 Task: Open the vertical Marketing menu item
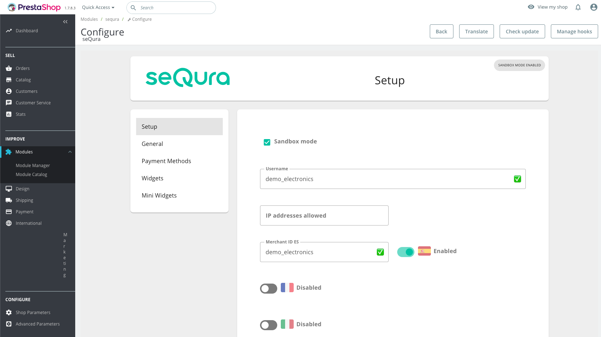(65, 255)
